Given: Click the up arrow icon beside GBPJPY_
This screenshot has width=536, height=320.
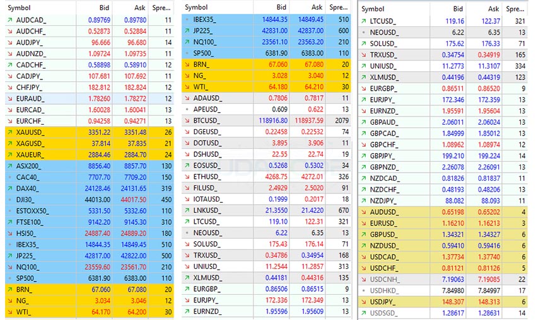Looking at the screenshot, I should click(x=364, y=156).
